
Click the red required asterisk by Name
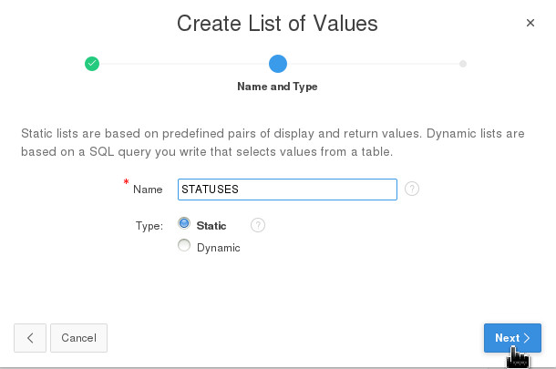point(126,183)
